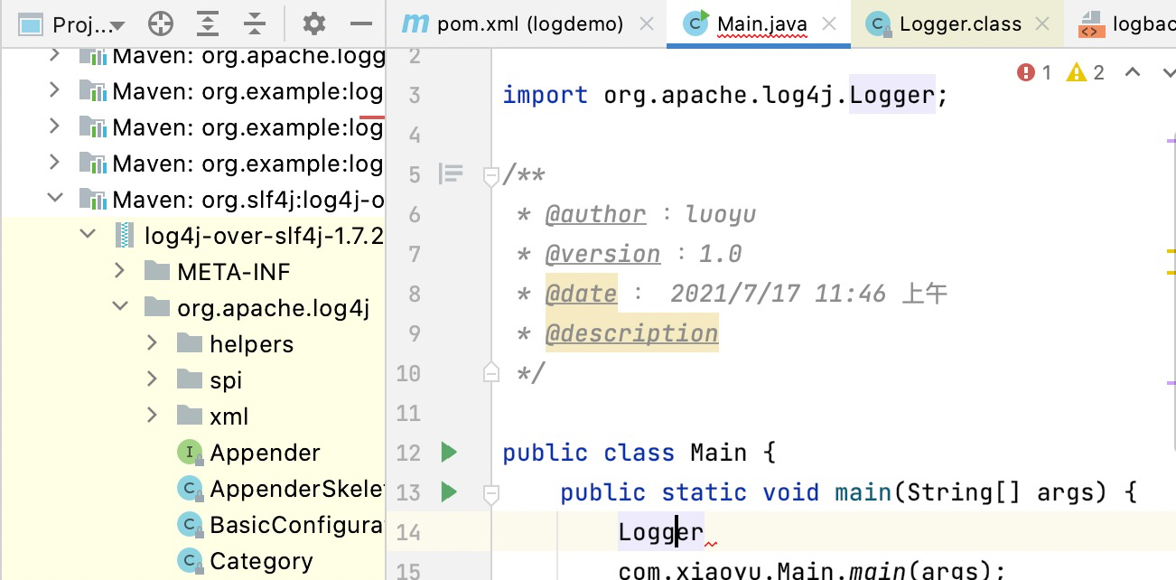Fold the Javadoc comment at line 5
Viewport: 1176px width, 580px height.
point(490,174)
